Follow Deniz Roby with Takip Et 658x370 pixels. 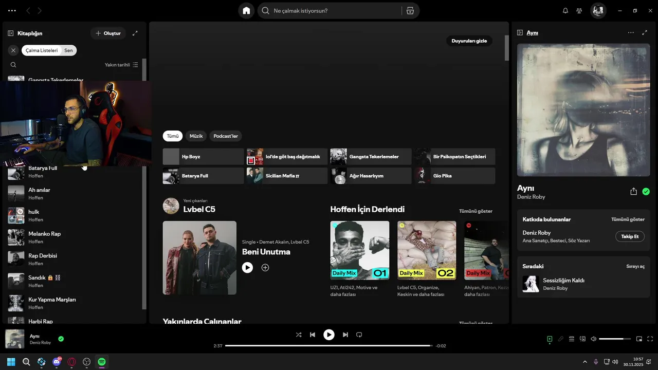[630, 236]
